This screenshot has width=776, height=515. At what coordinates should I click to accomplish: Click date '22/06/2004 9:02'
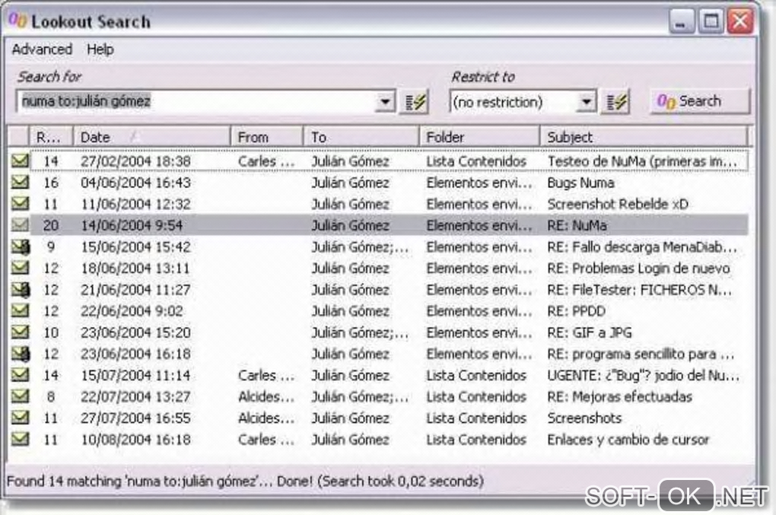click(x=132, y=311)
